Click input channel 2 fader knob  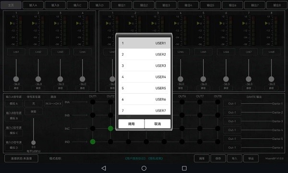pyautogui.click(x=38, y=79)
